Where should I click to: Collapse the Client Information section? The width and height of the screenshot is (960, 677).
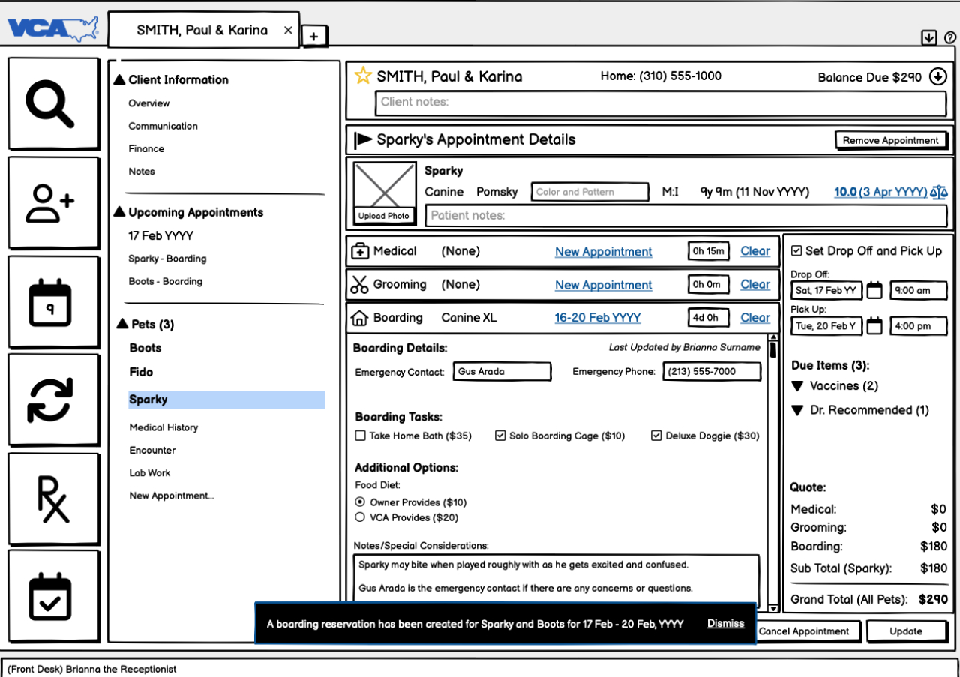tap(119, 79)
